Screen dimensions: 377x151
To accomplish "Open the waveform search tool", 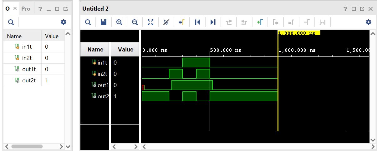I will point(88,22).
